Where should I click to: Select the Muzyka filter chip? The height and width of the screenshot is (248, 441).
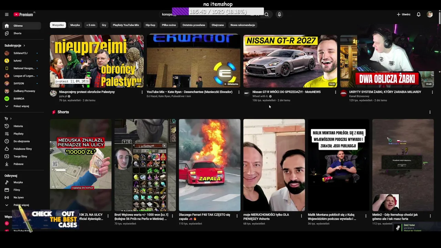click(75, 25)
